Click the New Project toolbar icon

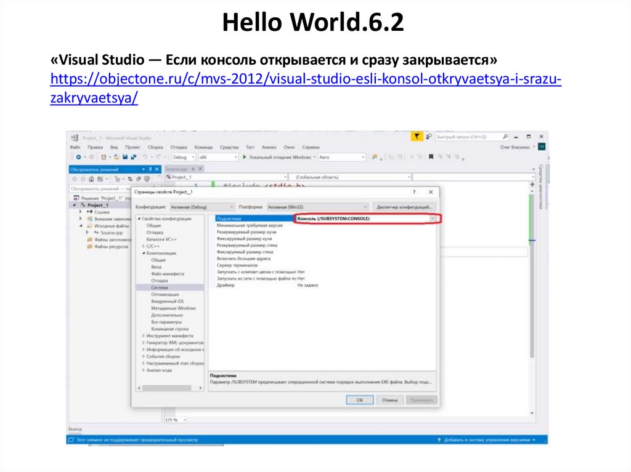pyautogui.click(x=104, y=157)
